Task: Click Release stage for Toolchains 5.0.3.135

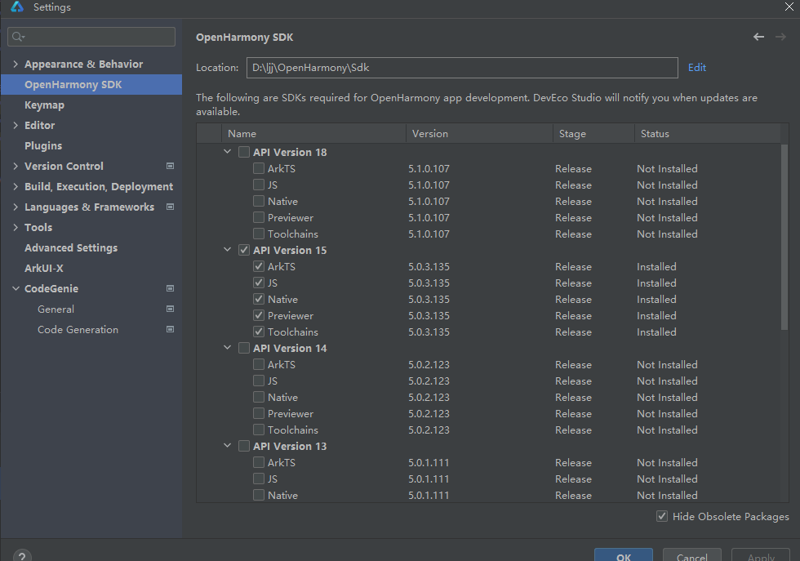Action: pos(573,332)
